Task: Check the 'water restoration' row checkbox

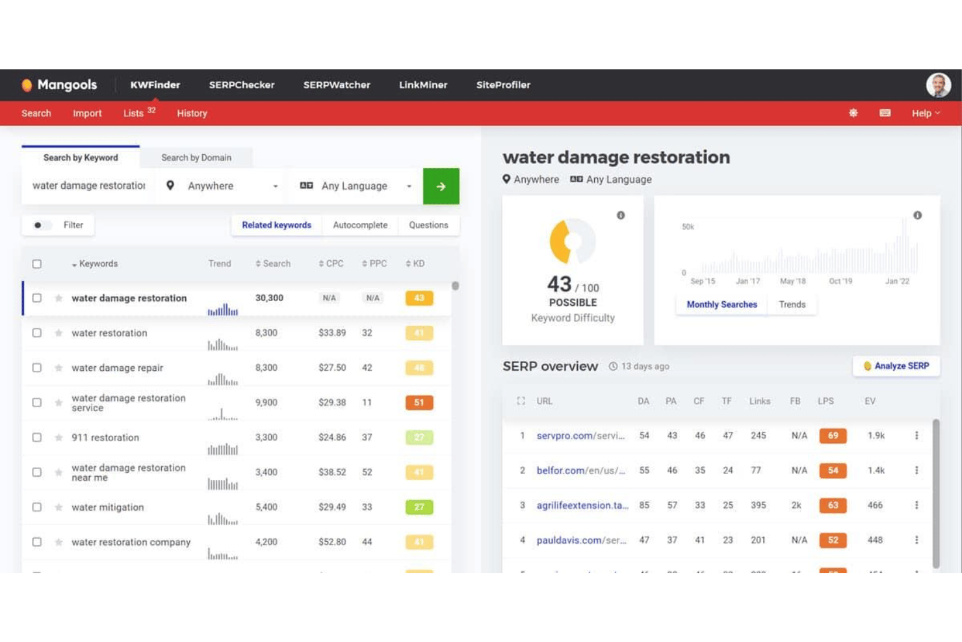Action: [x=37, y=333]
